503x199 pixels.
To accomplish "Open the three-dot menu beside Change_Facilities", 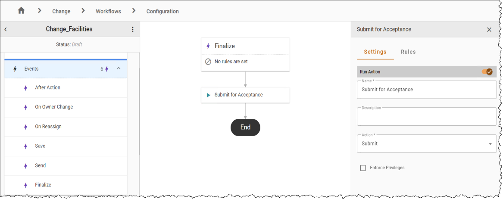I will click(x=133, y=29).
